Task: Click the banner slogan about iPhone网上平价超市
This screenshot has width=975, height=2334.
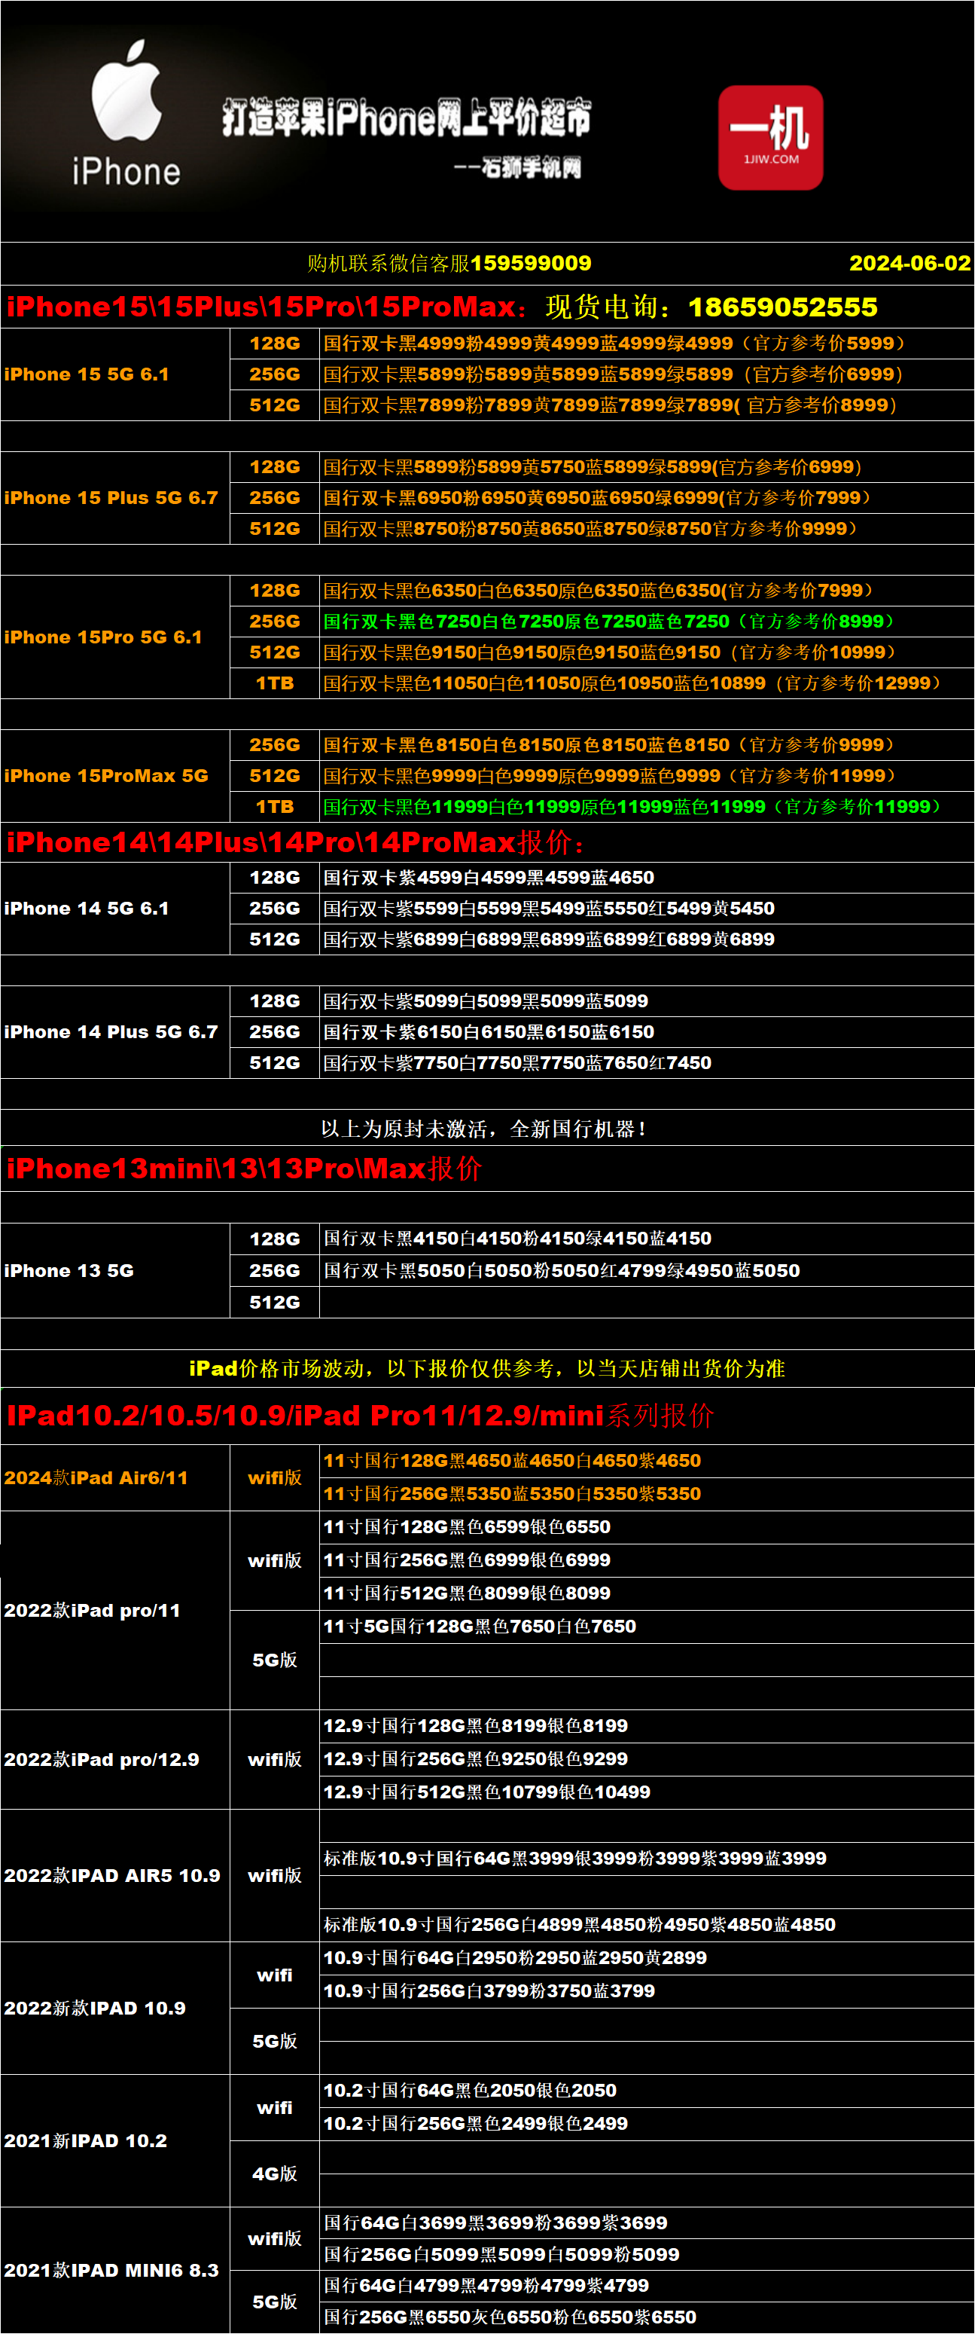Action: pyautogui.click(x=407, y=118)
